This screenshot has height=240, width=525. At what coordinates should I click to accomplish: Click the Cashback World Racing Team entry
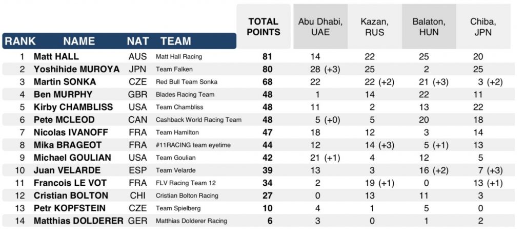coord(198,120)
